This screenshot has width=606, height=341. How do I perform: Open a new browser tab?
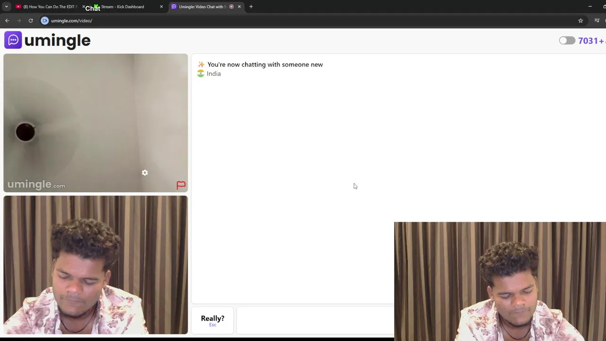click(251, 7)
